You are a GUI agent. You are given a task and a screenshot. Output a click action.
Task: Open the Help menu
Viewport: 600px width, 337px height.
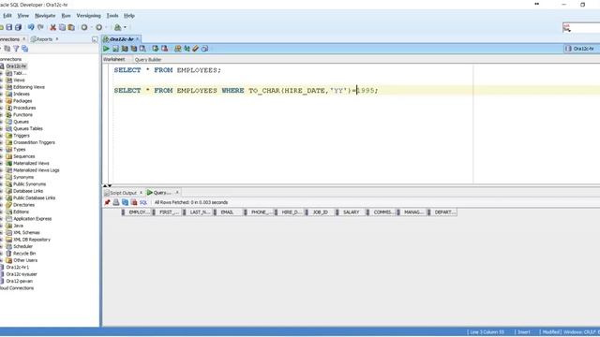tap(129, 16)
